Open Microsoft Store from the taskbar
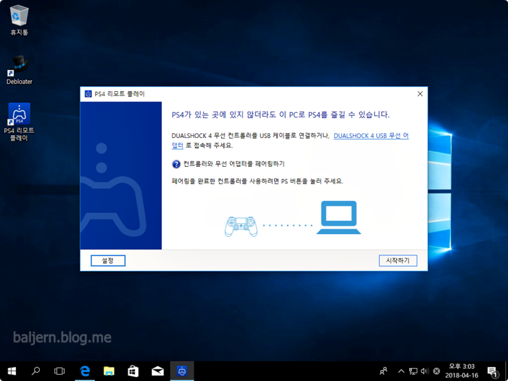 (133, 371)
